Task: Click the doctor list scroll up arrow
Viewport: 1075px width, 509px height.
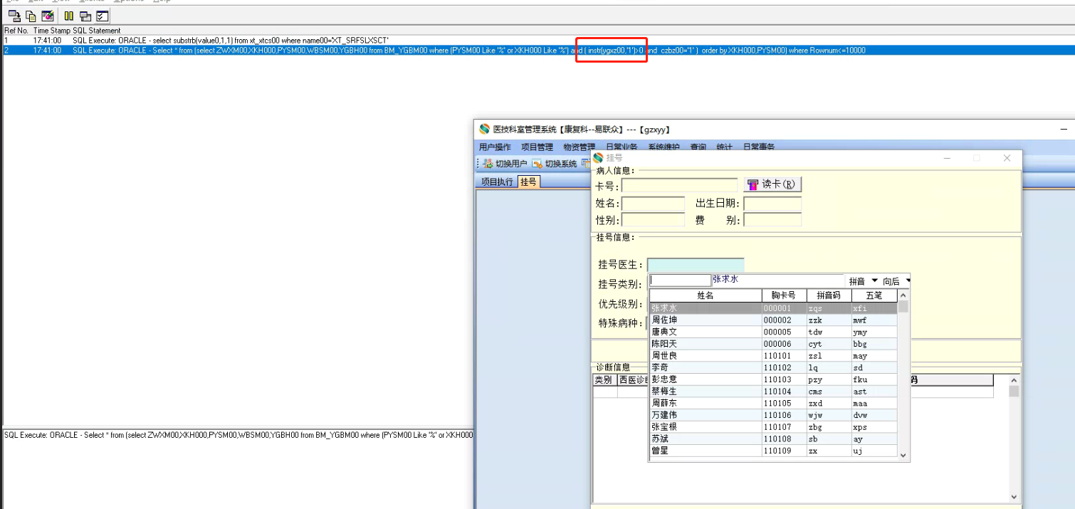Action: [x=903, y=294]
